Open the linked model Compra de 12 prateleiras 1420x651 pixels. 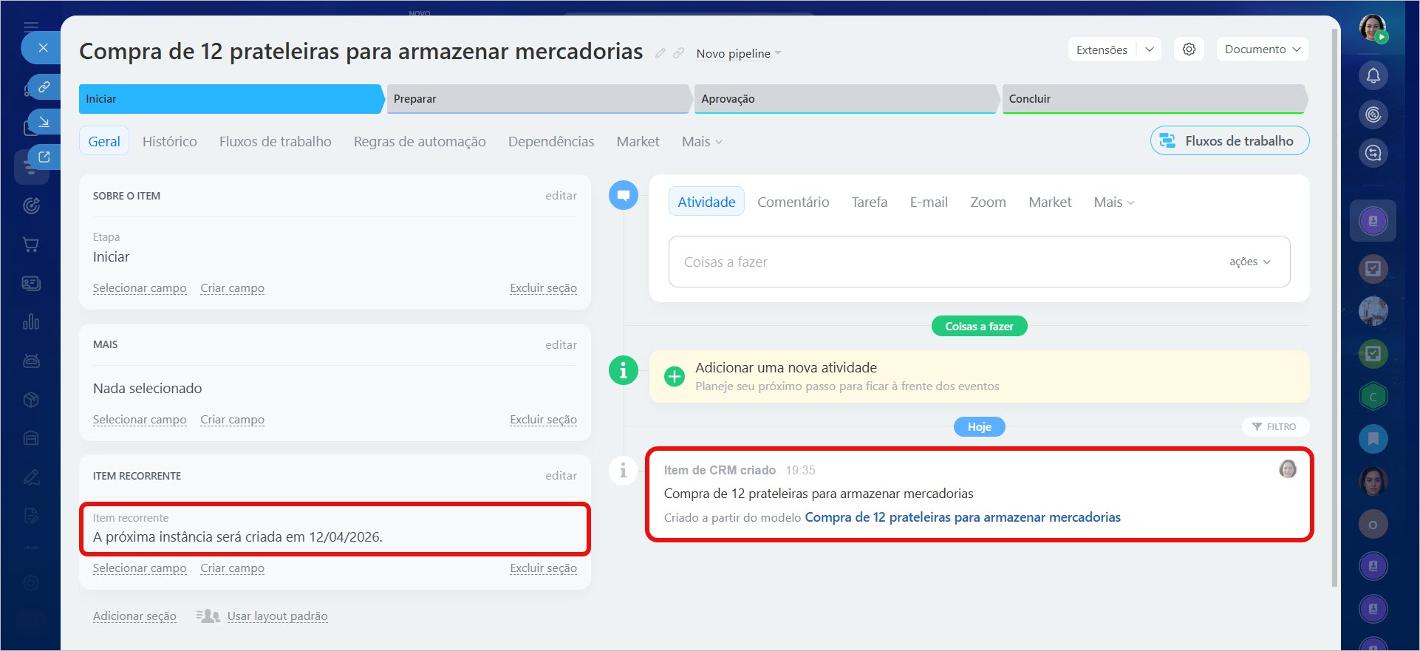tap(962, 517)
